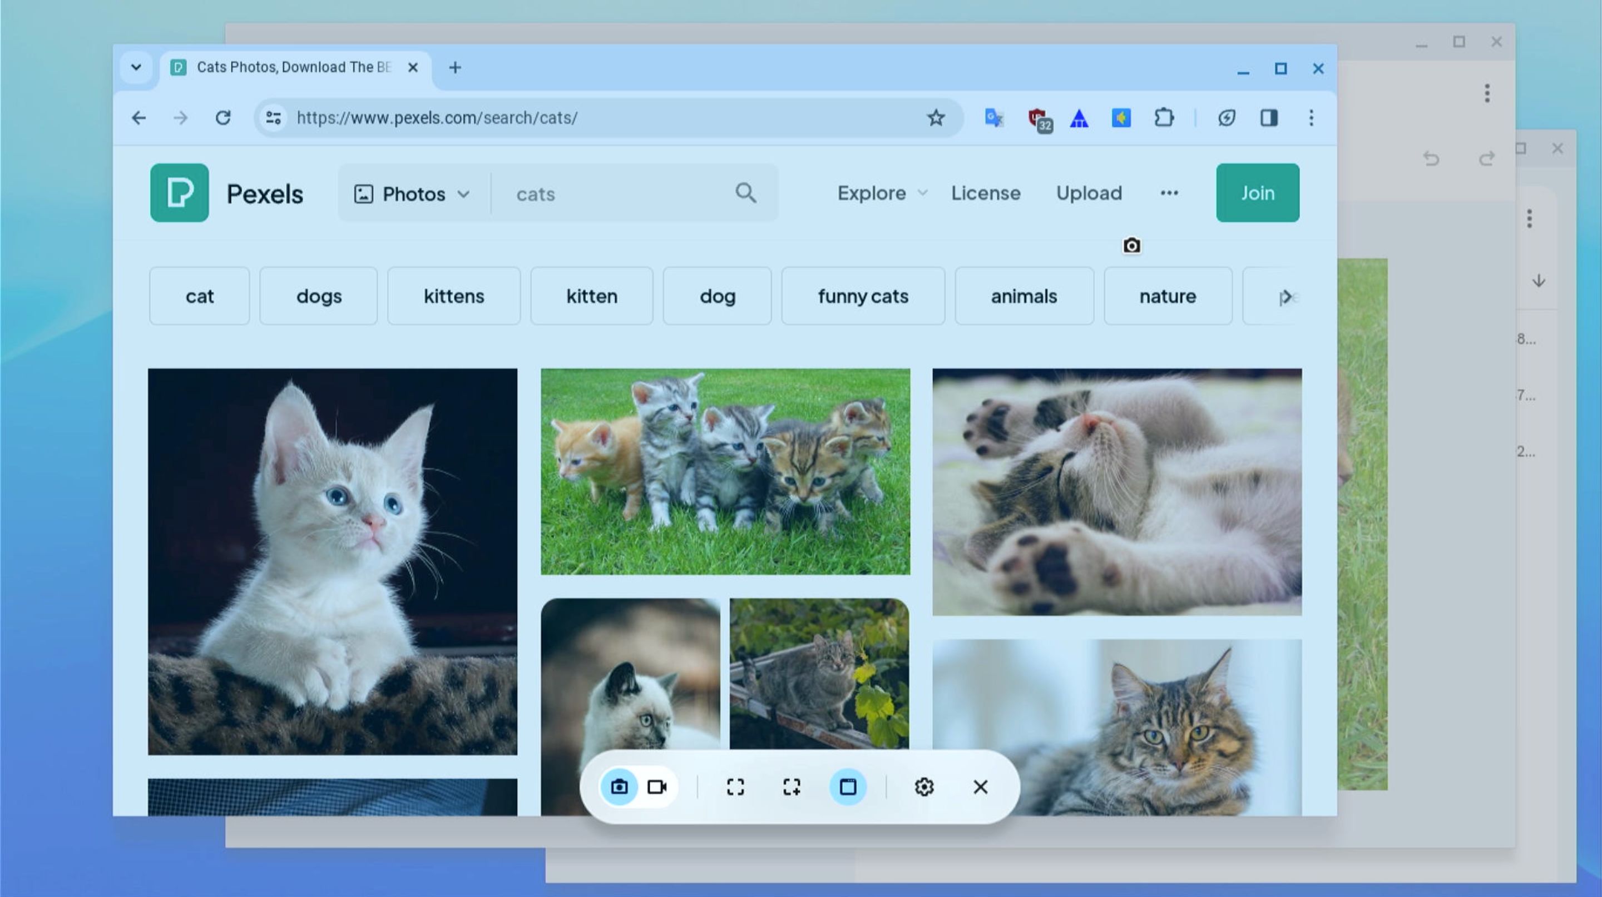Bookmark the page with the star icon

[935, 117]
